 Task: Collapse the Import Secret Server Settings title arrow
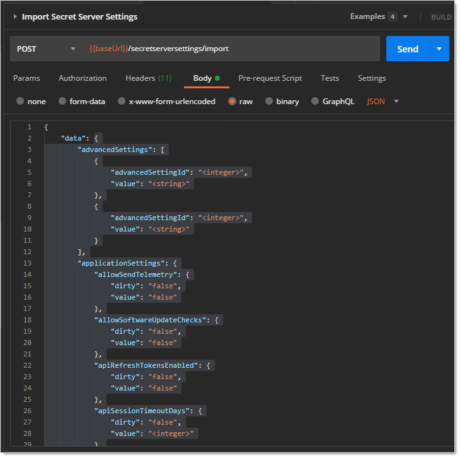[x=15, y=17]
